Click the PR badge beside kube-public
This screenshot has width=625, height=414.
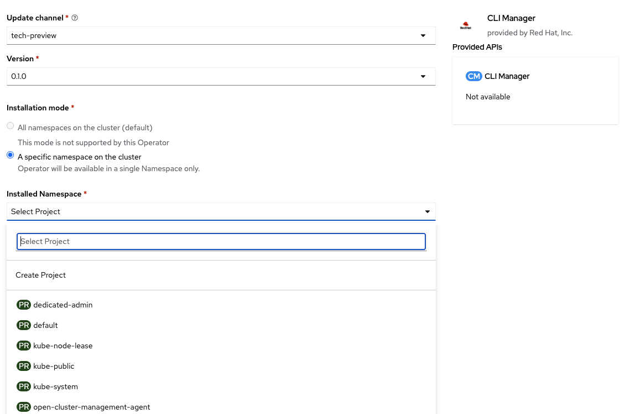(x=24, y=366)
